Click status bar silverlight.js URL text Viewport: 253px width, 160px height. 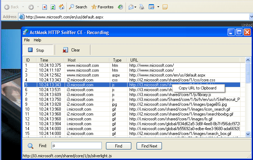(67, 156)
